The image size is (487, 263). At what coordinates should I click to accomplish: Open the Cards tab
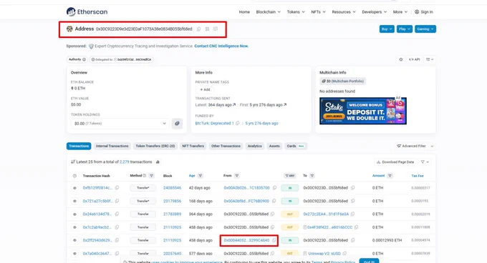[296, 146]
